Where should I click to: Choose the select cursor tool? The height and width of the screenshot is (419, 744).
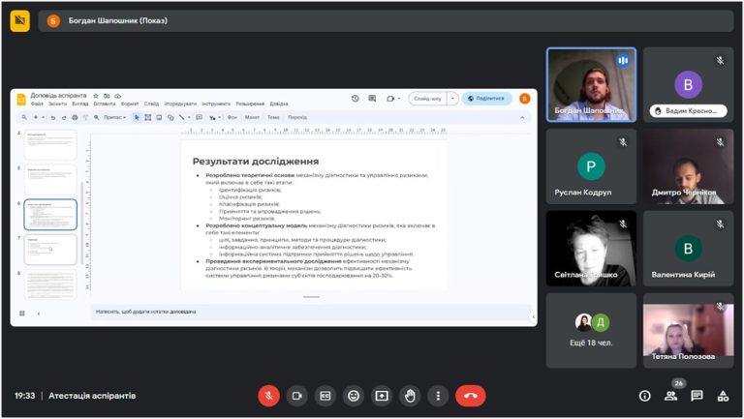coord(137,117)
